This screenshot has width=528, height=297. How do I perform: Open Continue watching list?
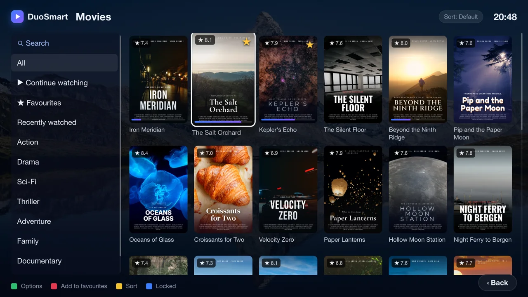click(64, 83)
